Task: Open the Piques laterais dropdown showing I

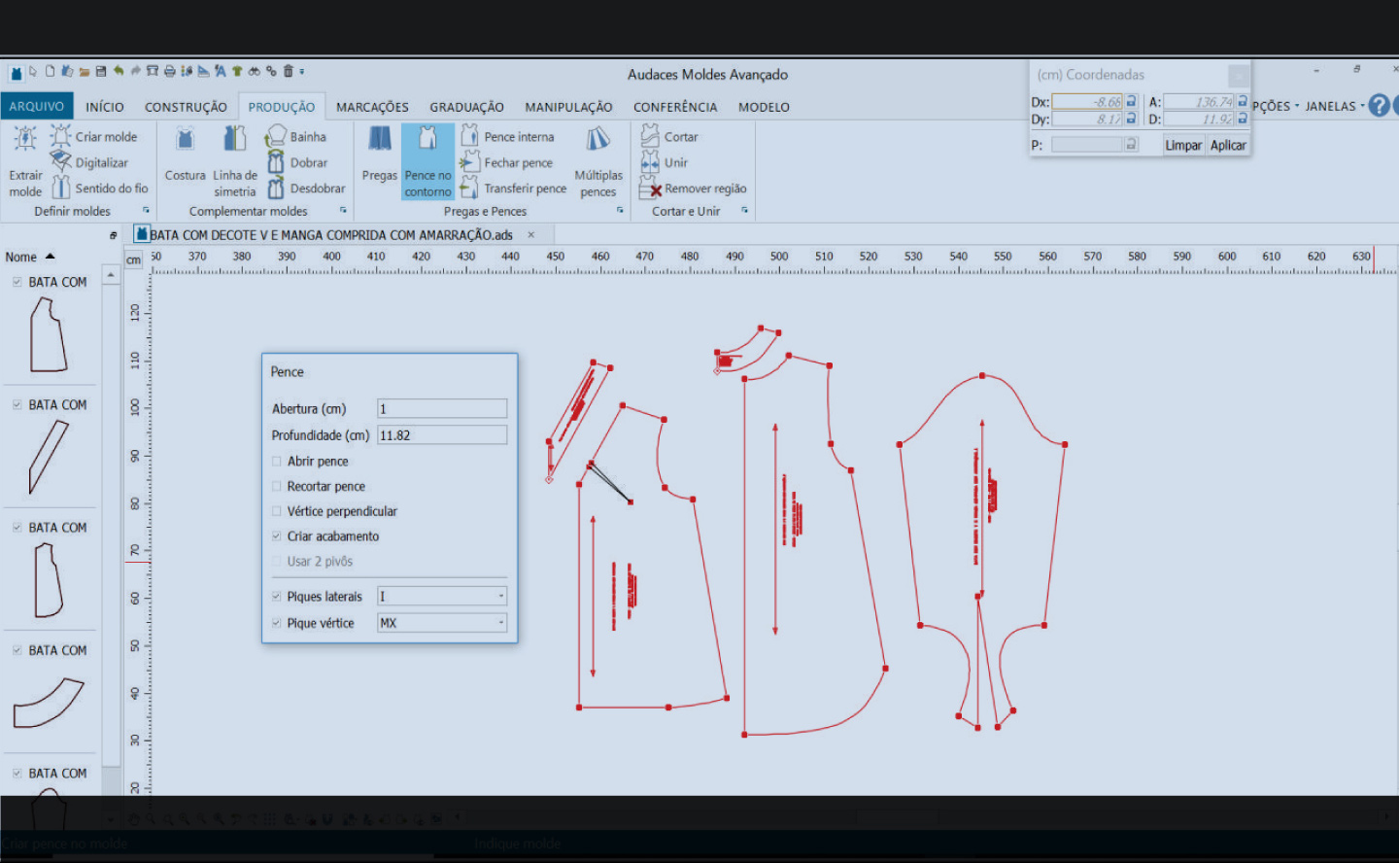Action: coord(442,596)
